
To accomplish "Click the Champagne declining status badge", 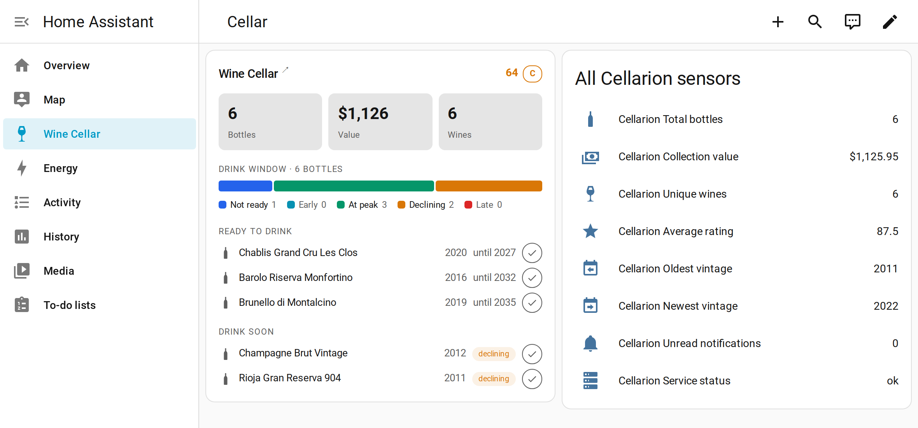I will tap(494, 354).
